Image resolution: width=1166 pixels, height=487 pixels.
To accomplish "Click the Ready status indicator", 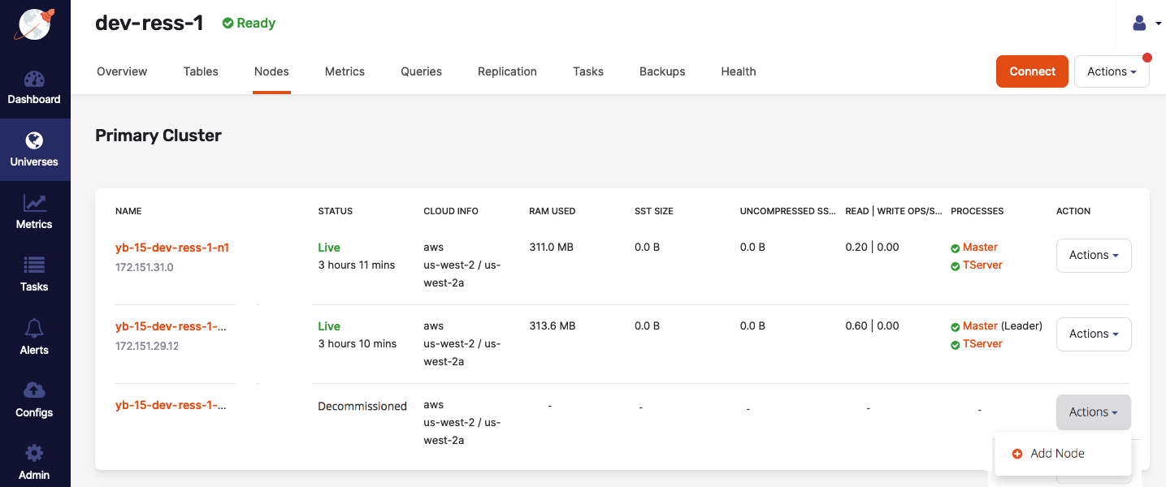I will click(x=249, y=23).
